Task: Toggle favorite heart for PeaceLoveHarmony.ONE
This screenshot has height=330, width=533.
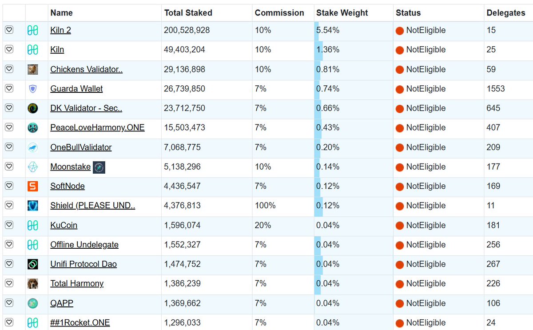Action: coord(9,127)
